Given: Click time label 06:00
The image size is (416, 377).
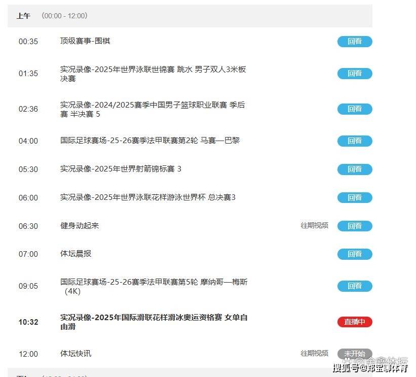Looking at the screenshot, I should pos(28,198).
